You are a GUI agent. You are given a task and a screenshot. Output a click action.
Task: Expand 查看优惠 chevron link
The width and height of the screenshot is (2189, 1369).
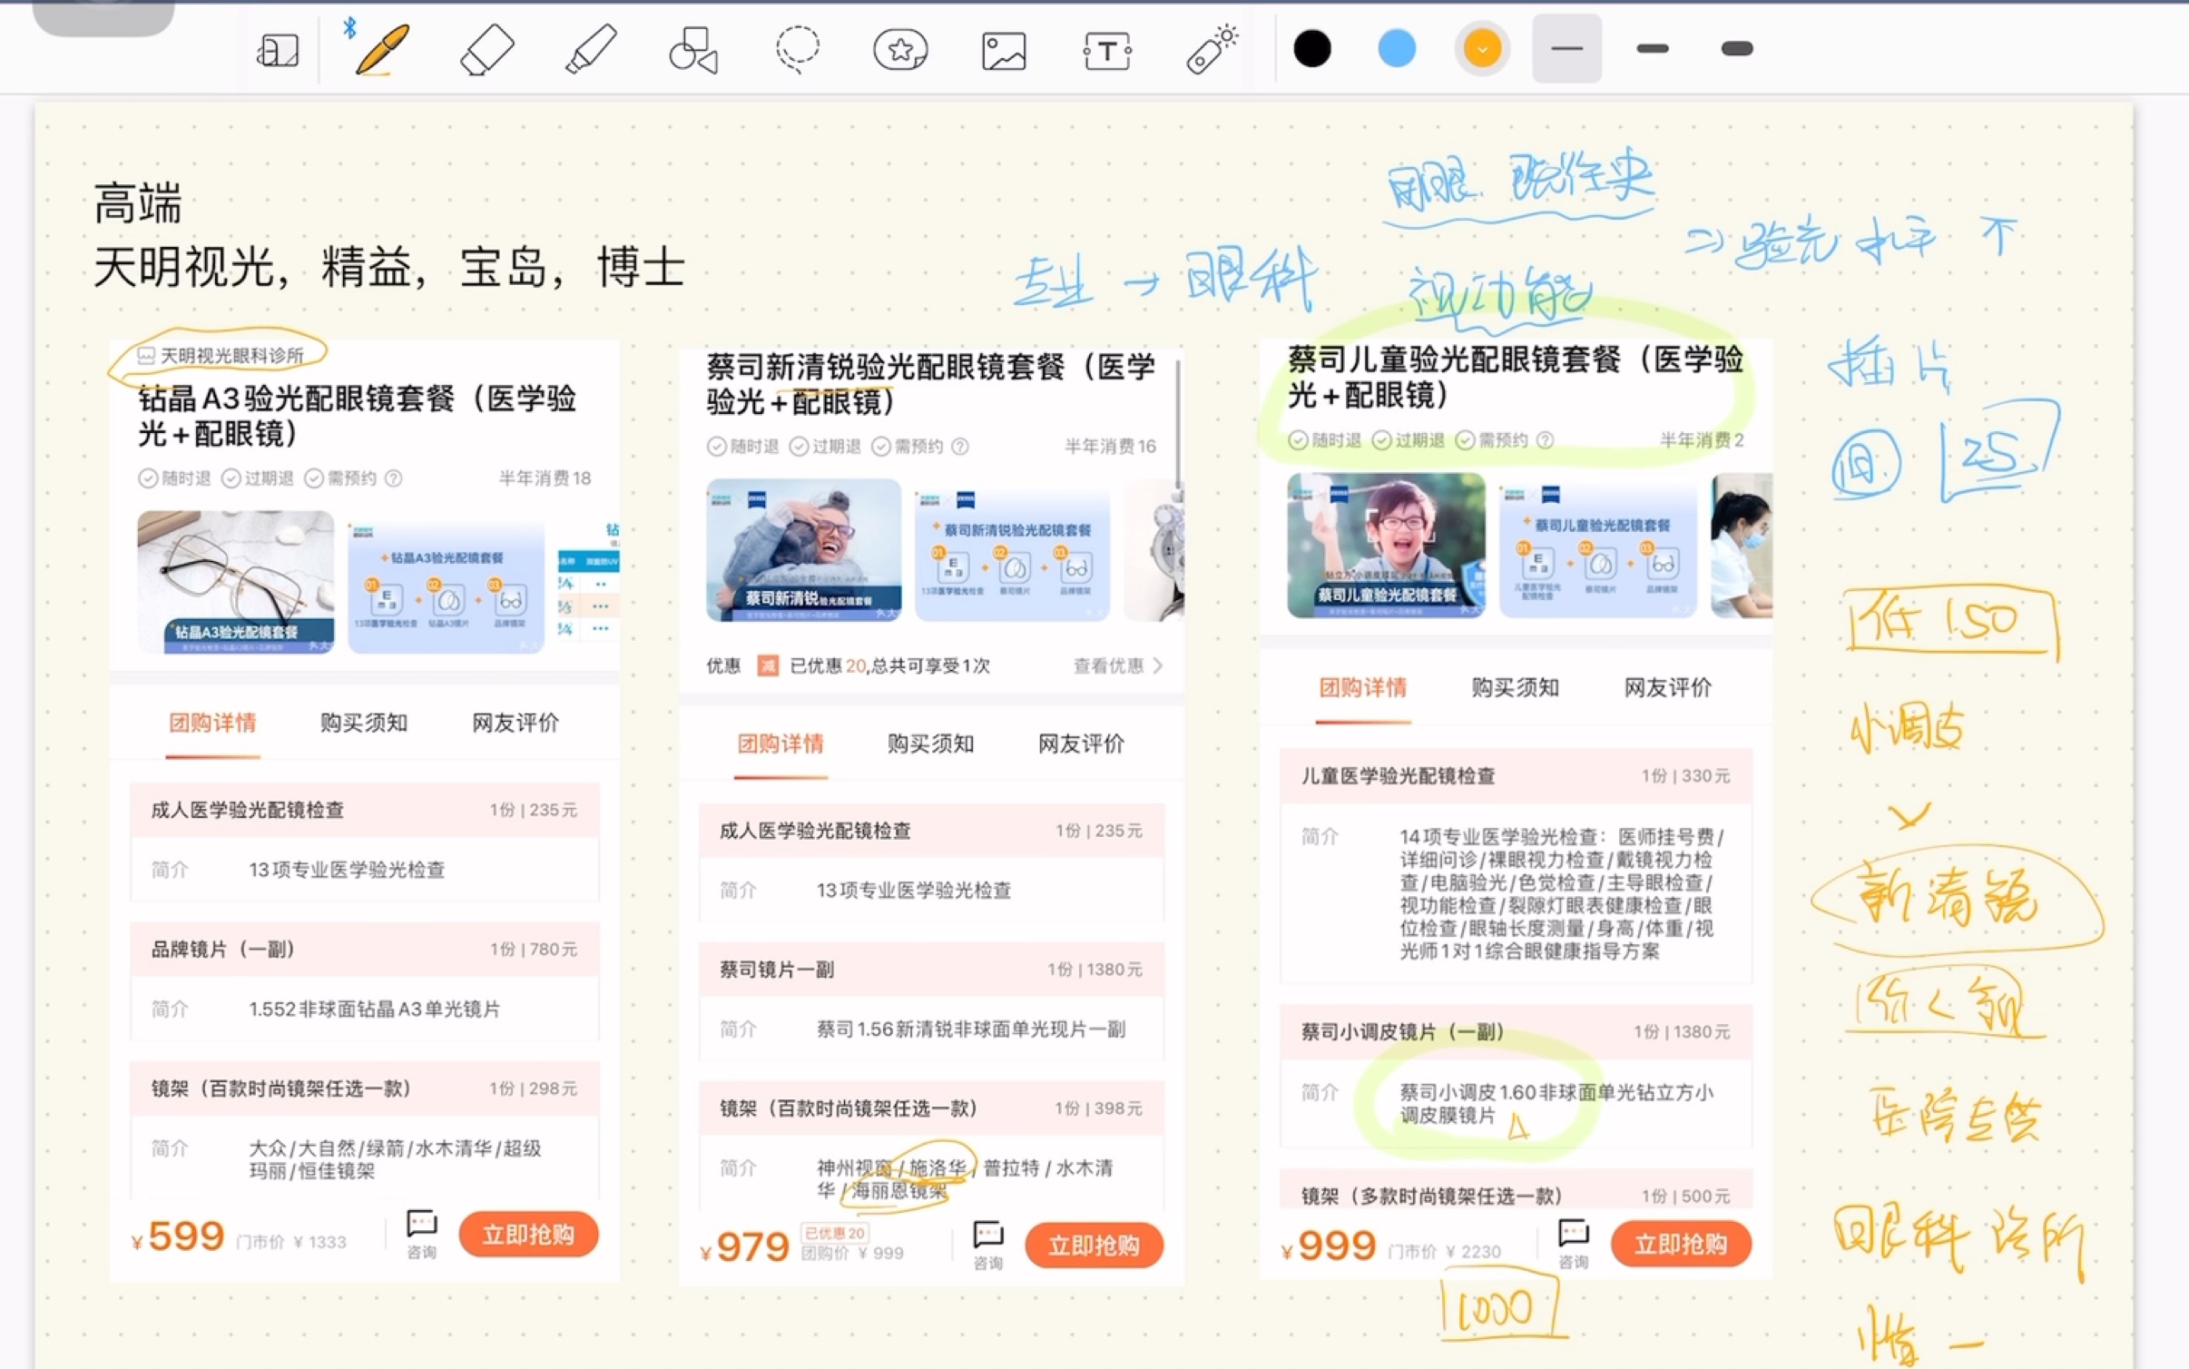[1118, 666]
